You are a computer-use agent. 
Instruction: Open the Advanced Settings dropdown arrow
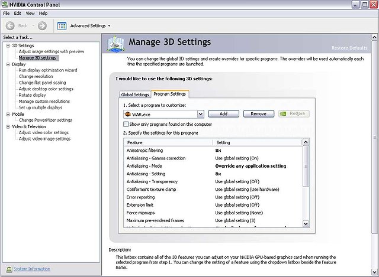coord(110,26)
